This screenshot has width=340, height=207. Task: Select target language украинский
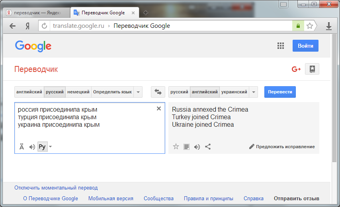234,92
